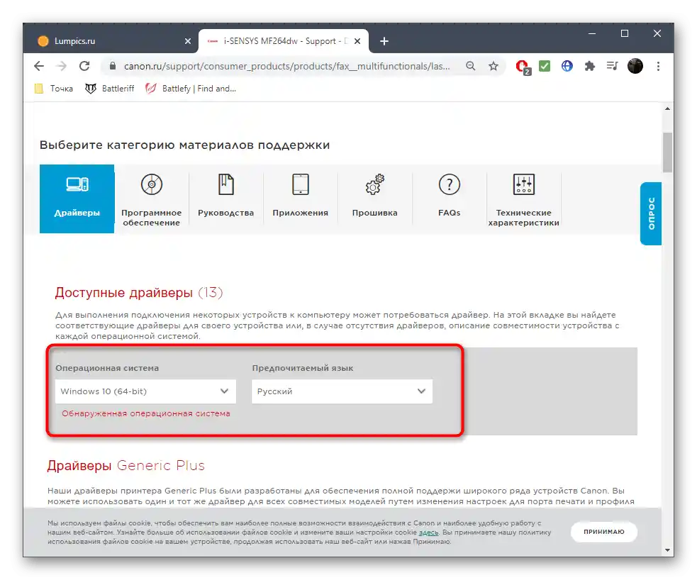Open the zoom magnifier in address bar
The image size is (697, 580).
tap(470, 66)
